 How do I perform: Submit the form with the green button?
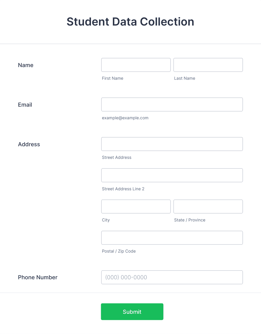[132, 312]
